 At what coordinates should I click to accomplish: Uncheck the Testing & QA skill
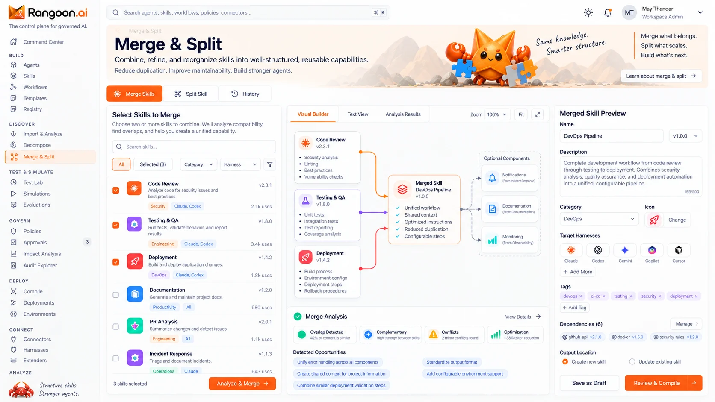[115, 225]
